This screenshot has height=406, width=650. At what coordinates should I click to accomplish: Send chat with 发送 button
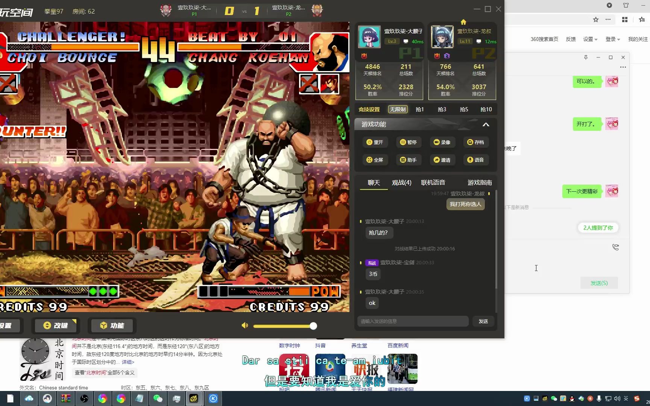tap(483, 321)
